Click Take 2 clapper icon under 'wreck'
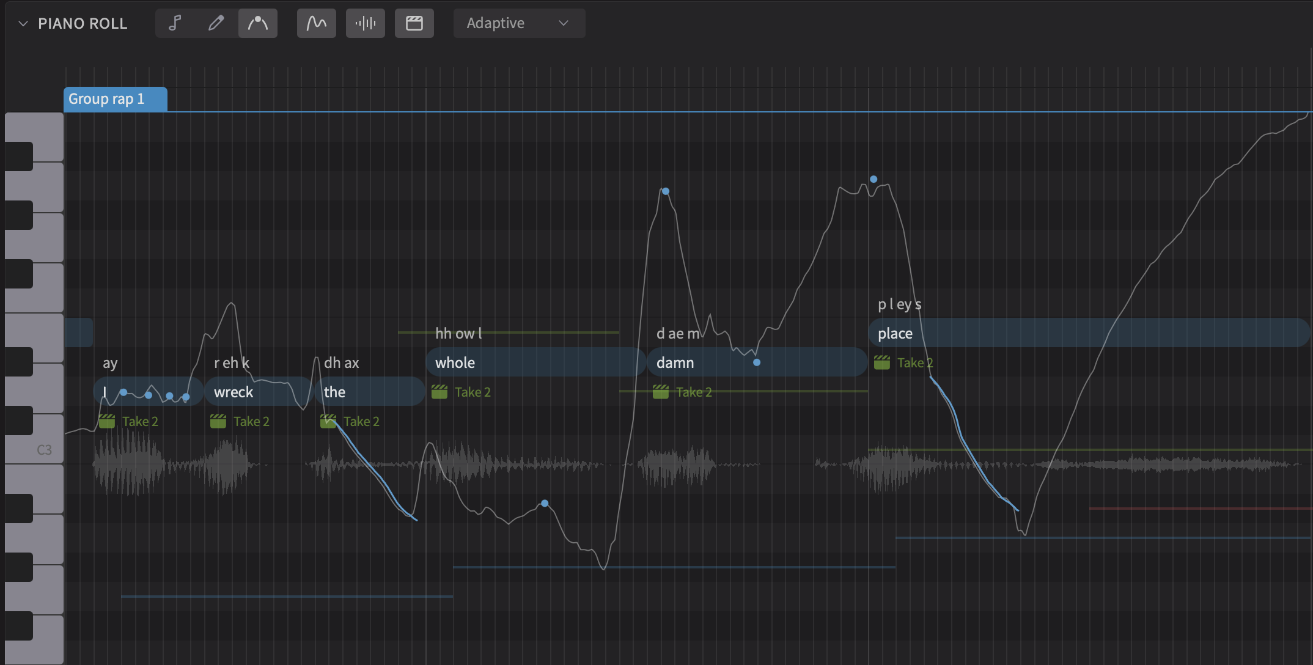This screenshot has height=665, width=1313. 218,421
